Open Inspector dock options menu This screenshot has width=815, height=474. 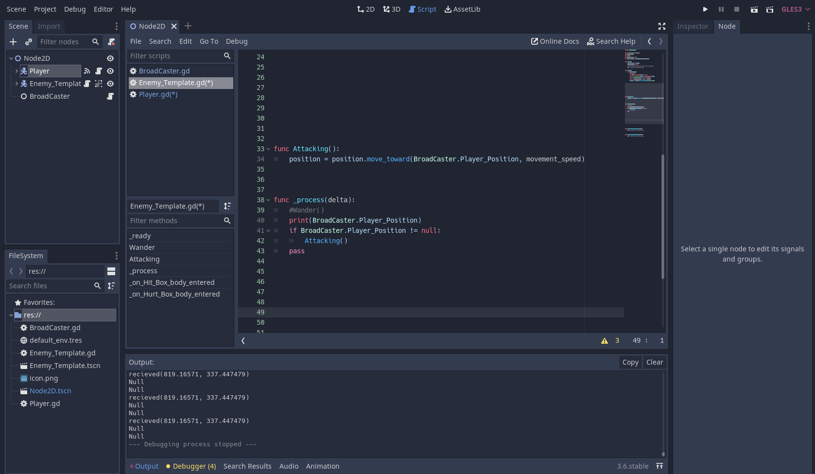click(x=809, y=26)
